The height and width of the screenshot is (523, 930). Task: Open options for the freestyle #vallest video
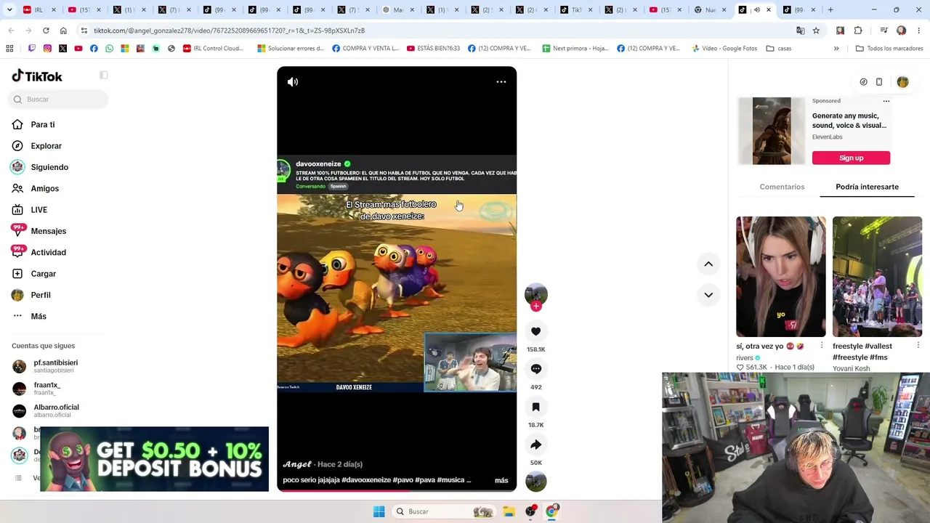(x=918, y=346)
